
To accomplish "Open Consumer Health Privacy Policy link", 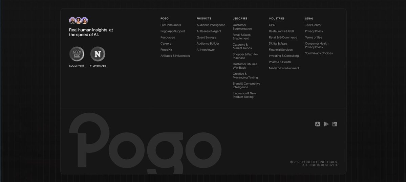I will pos(317,45).
